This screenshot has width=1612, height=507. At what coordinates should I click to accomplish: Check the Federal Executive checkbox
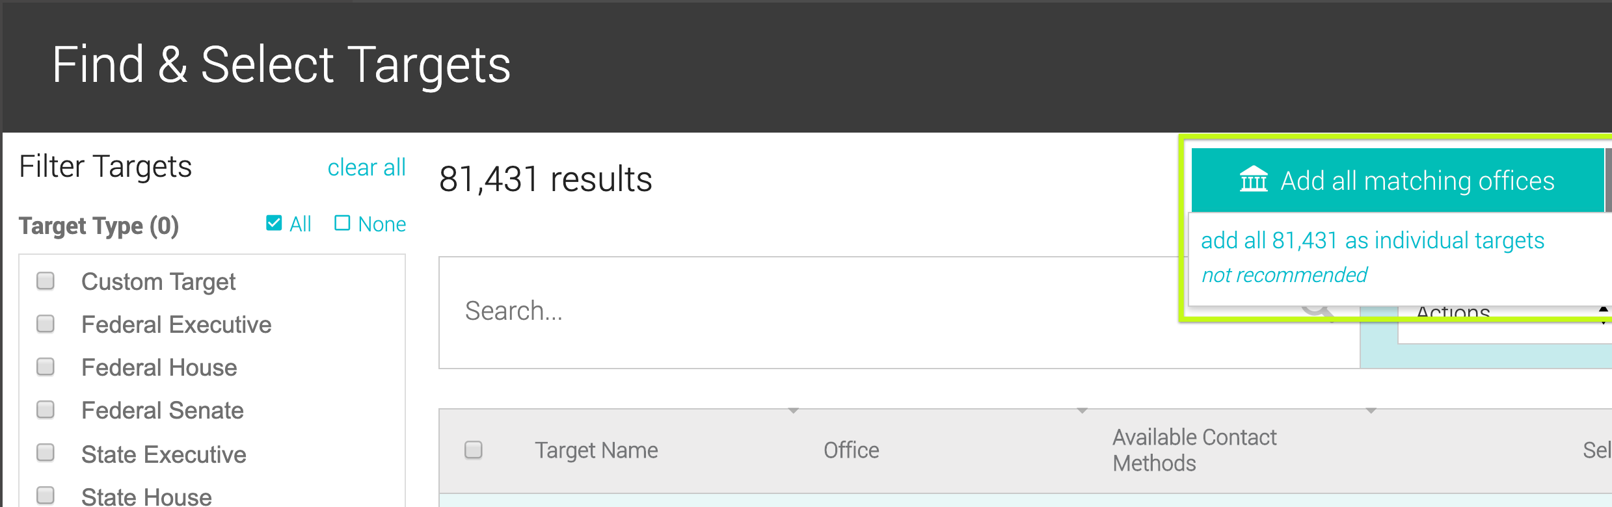pos(46,324)
